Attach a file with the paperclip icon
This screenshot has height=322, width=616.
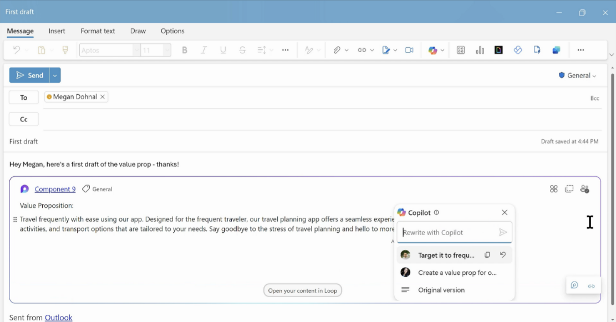[x=337, y=50]
